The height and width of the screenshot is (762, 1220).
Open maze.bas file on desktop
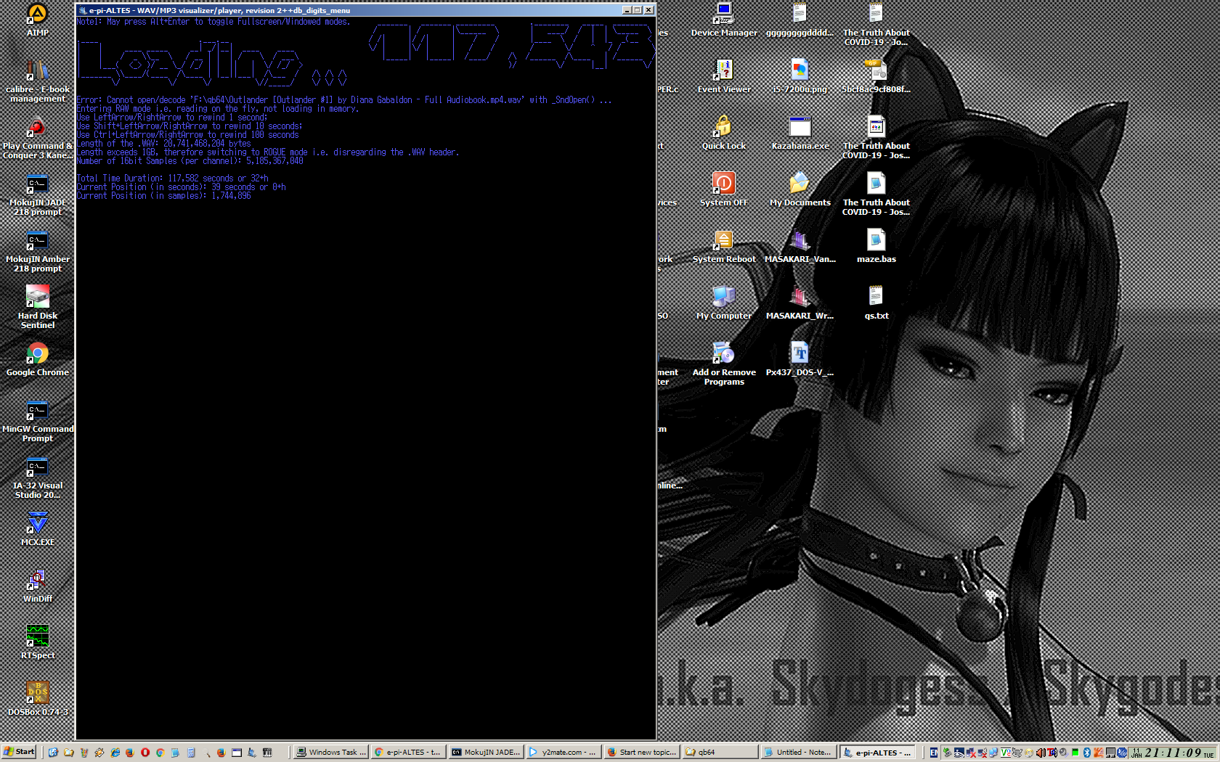pos(876,245)
